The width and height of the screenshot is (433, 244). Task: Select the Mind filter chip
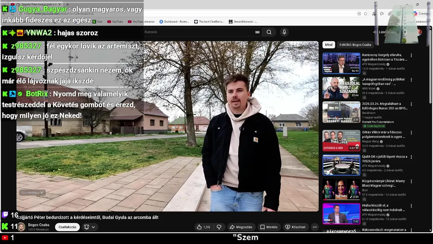coord(329,45)
